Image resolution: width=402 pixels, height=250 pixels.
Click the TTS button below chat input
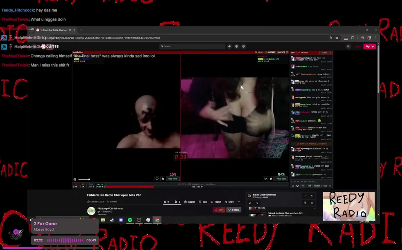point(303,186)
